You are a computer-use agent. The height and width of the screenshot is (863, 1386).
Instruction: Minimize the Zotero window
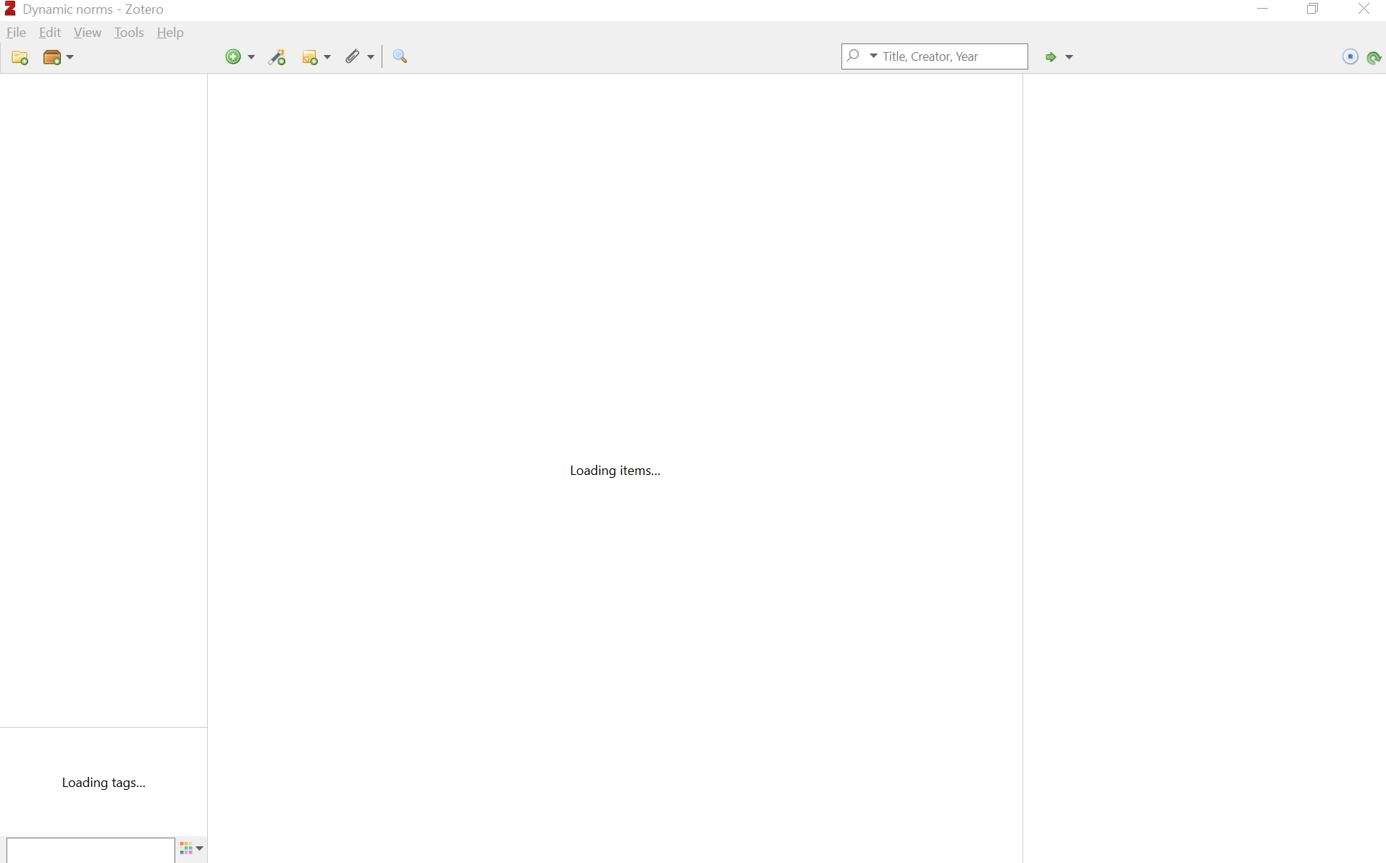coord(1263,9)
